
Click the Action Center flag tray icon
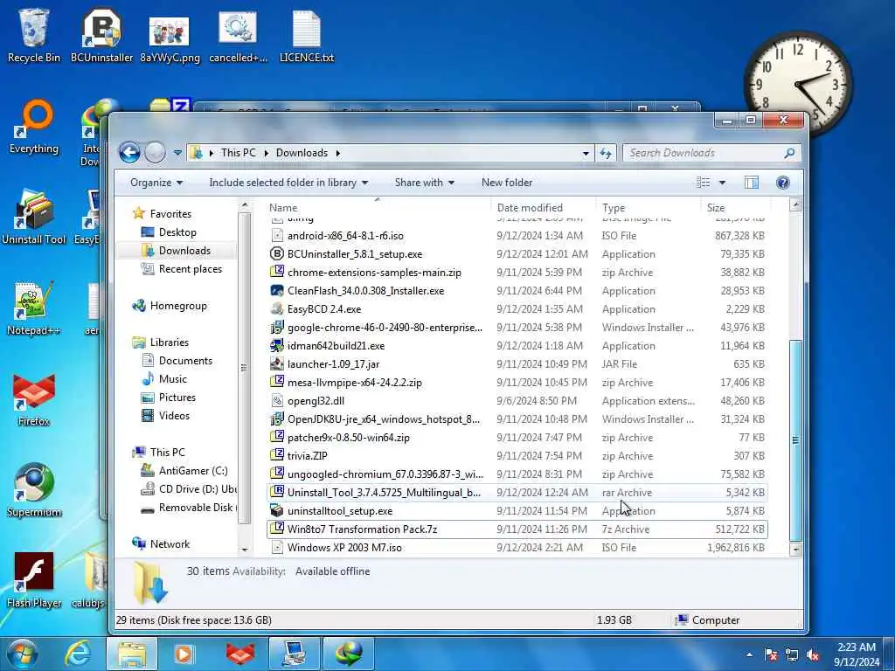(771, 655)
